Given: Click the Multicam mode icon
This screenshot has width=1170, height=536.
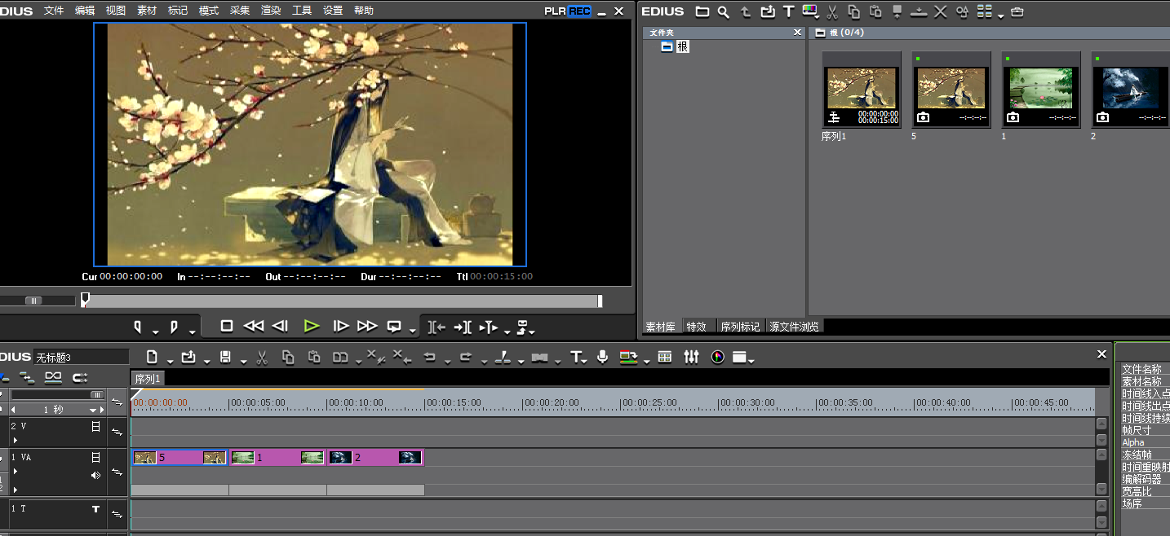Looking at the screenshot, I should tap(665, 357).
